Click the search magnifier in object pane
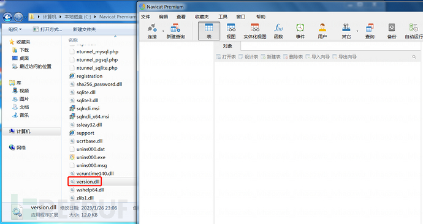This screenshot has width=423, height=224. click(x=414, y=57)
